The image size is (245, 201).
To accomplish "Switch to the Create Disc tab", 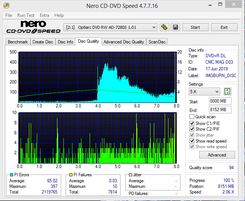I will pyautogui.click(x=43, y=42).
